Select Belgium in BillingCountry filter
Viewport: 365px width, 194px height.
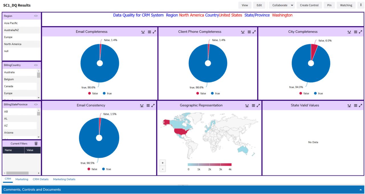click(20, 79)
